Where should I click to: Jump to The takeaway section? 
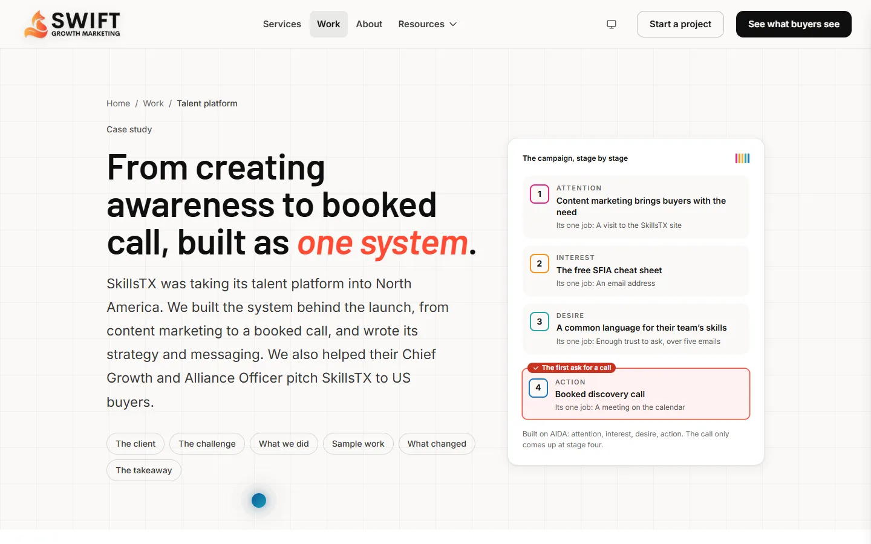pyautogui.click(x=144, y=470)
